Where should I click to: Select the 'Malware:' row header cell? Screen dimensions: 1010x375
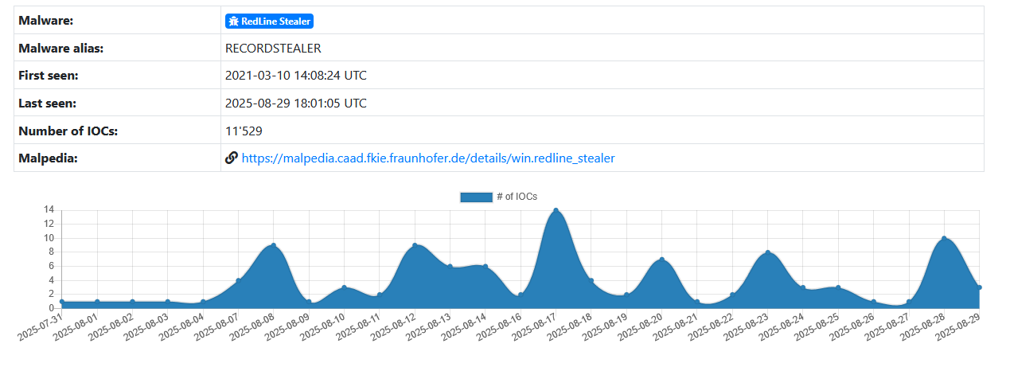click(x=117, y=21)
